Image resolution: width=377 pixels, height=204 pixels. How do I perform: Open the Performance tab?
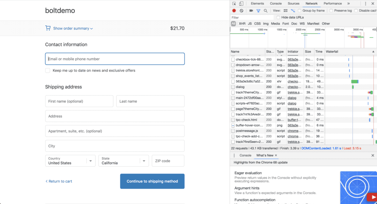[332, 4]
